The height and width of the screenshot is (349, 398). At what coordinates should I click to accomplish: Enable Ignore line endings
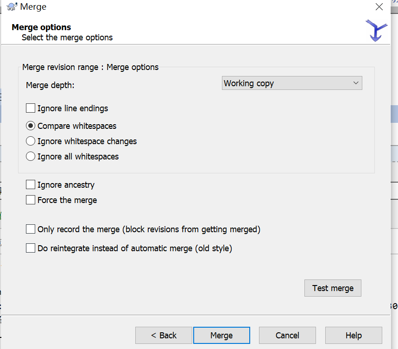pyautogui.click(x=31, y=108)
